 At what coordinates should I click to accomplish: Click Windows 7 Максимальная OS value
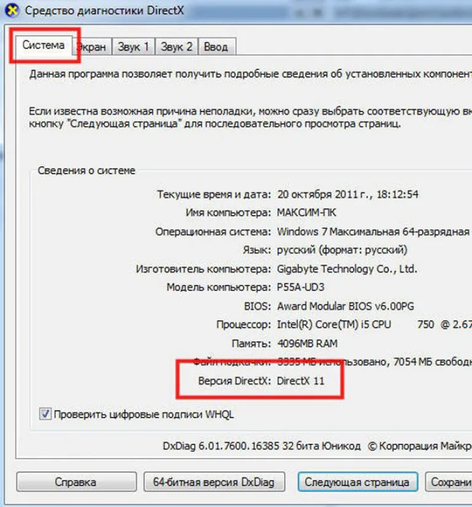(x=373, y=231)
